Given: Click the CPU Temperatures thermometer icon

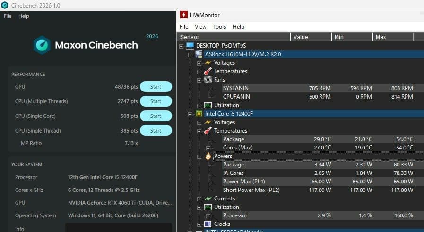Looking at the screenshot, I should click(x=208, y=131).
